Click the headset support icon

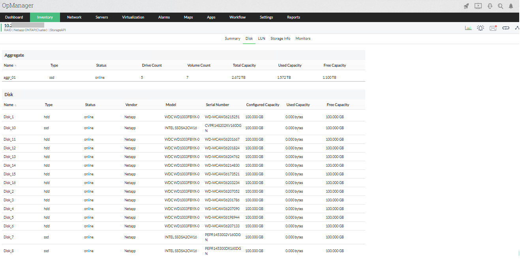coord(490,6)
